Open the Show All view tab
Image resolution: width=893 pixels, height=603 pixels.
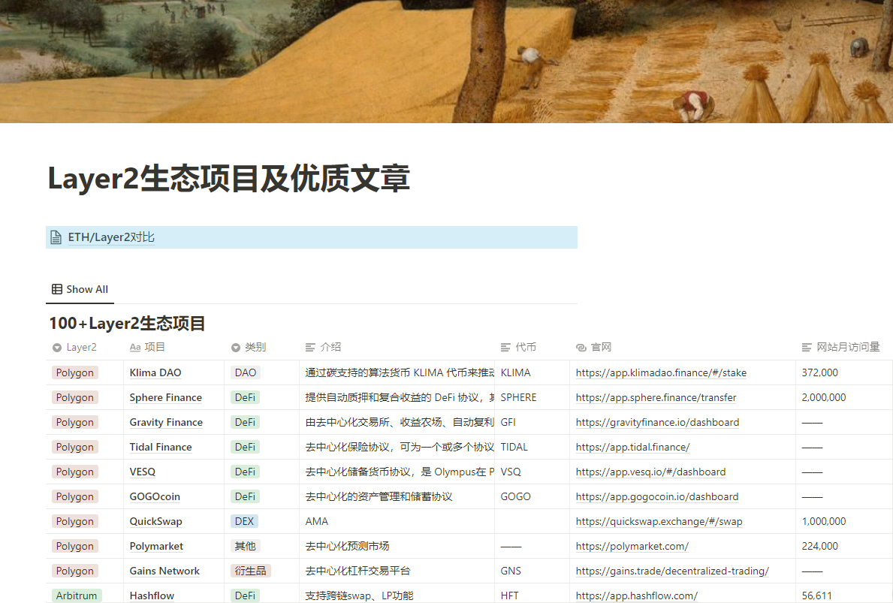[80, 289]
